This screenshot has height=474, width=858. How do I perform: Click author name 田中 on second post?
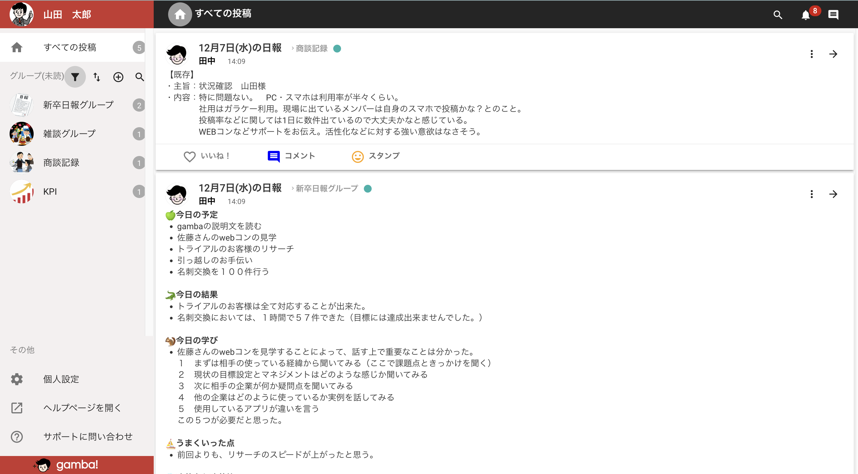coord(207,201)
